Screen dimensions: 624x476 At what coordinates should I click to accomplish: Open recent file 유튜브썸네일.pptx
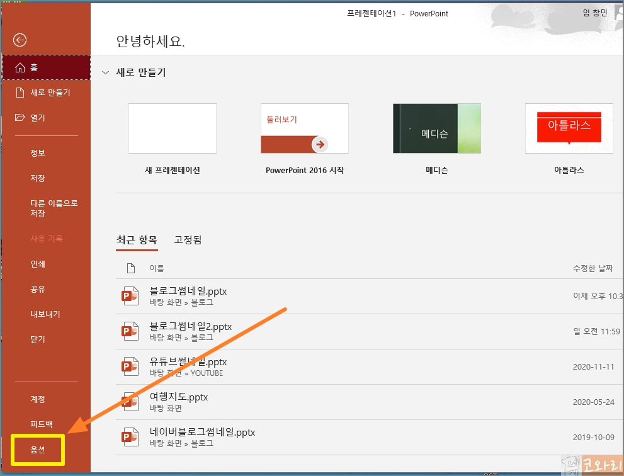pyautogui.click(x=370, y=366)
